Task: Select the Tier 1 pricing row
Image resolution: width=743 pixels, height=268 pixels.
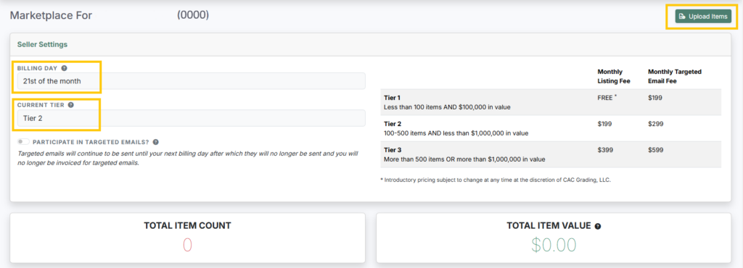Action: 551,102
